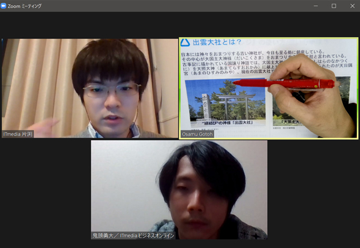The image size is (360, 248).
Task: Click the 'Osamu Gotoh' name label
Action: [x=197, y=134]
